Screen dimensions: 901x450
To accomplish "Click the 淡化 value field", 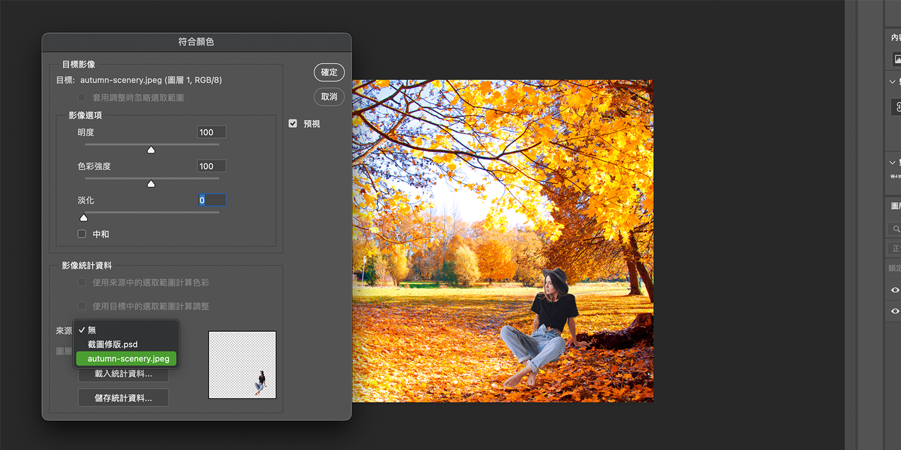I will click(211, 200).
